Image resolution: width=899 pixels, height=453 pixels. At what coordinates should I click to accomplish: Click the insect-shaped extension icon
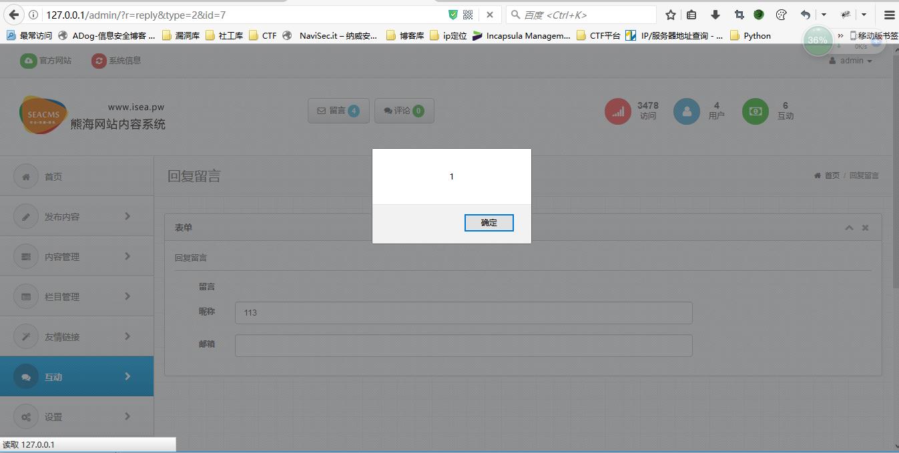point(846,15)
